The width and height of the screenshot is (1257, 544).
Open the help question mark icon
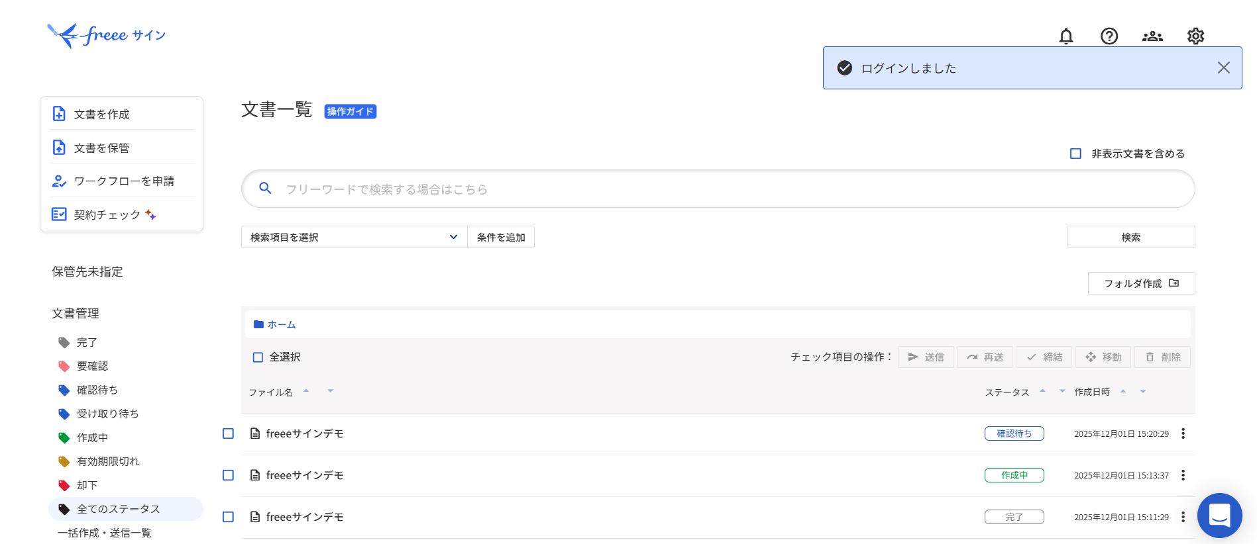point(1109,36)
